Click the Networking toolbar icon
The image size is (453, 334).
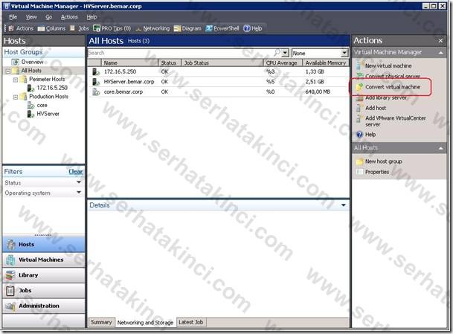(138, 28)
